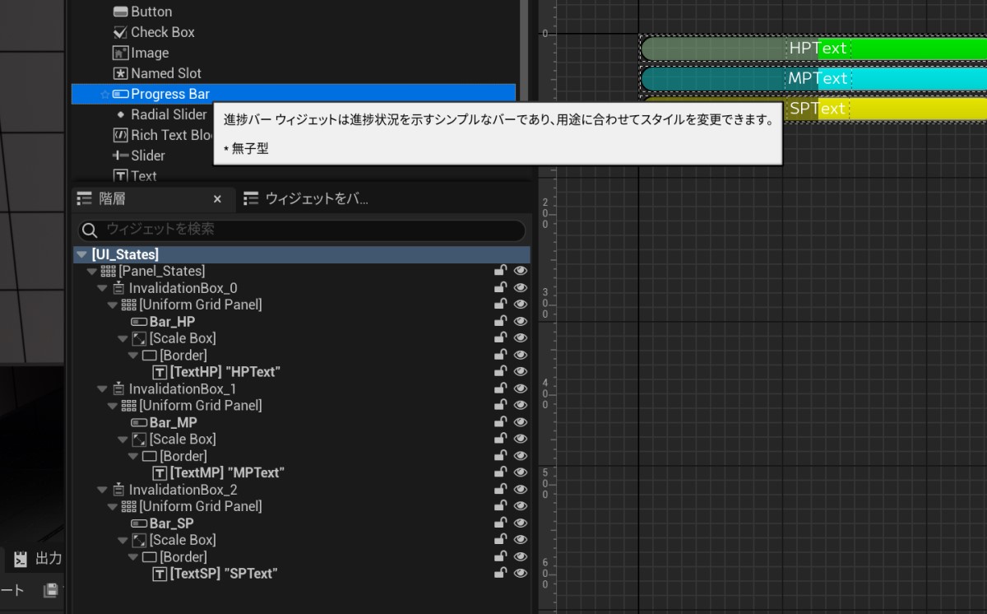Select the [Border] containing TextHP

(x=175, y=356)
